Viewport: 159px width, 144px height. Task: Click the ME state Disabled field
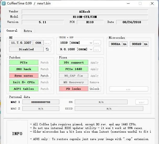point(26,49)
